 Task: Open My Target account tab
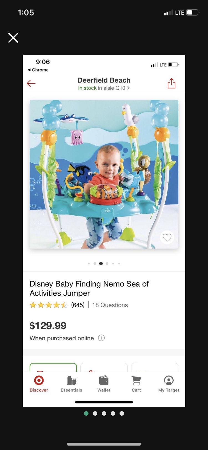pyautogui.click(x=169, y=384)
